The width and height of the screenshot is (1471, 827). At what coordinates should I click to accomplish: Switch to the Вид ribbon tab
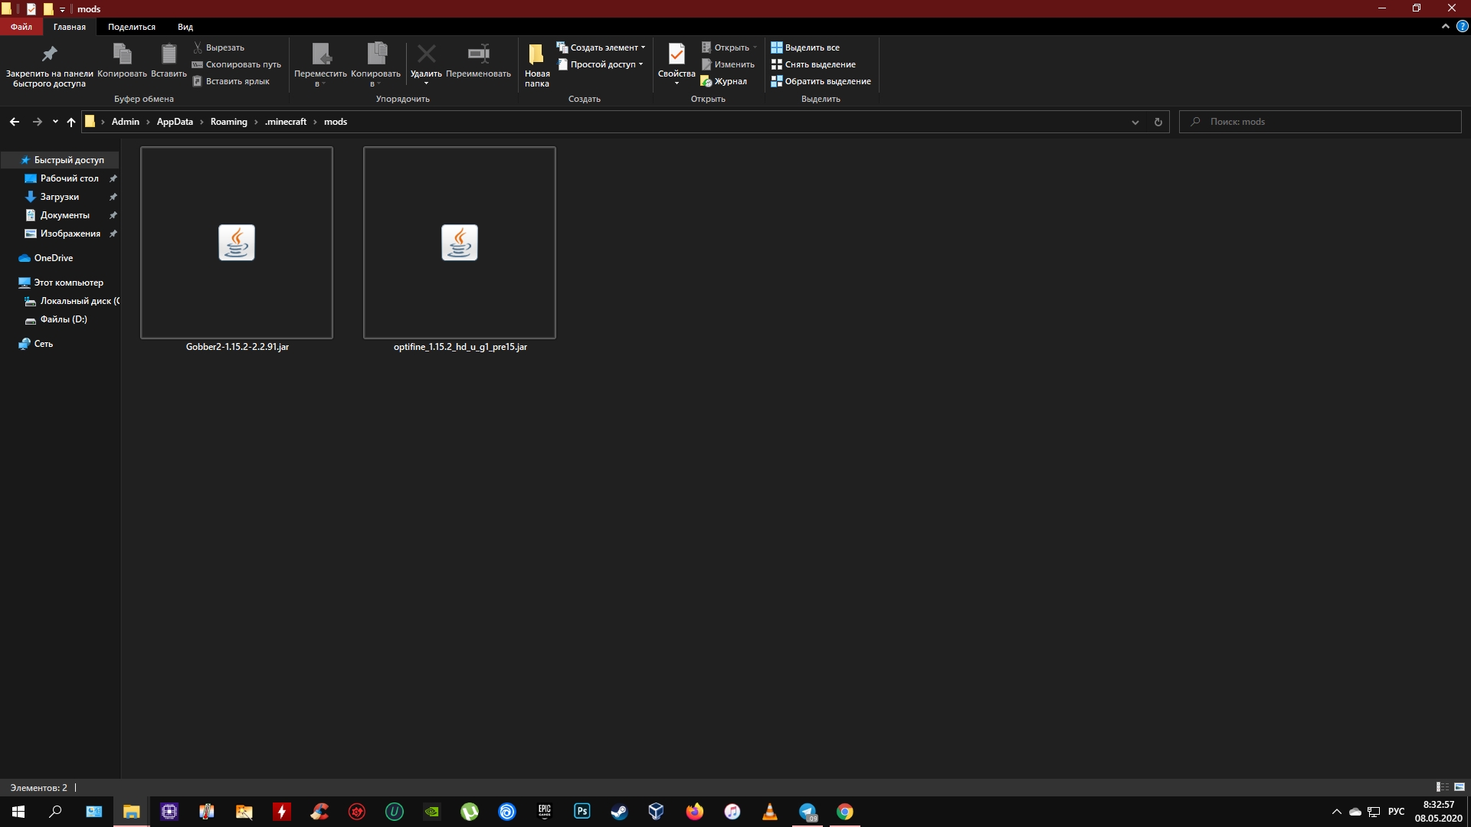click(x=185, y=27)
